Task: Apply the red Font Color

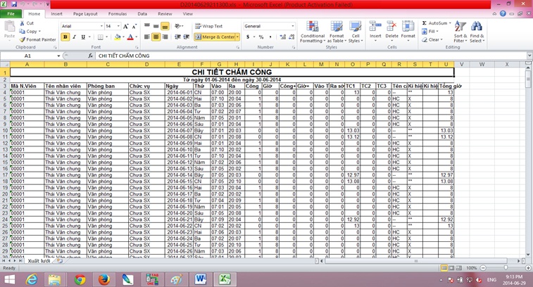Action: tap(130, 37)
